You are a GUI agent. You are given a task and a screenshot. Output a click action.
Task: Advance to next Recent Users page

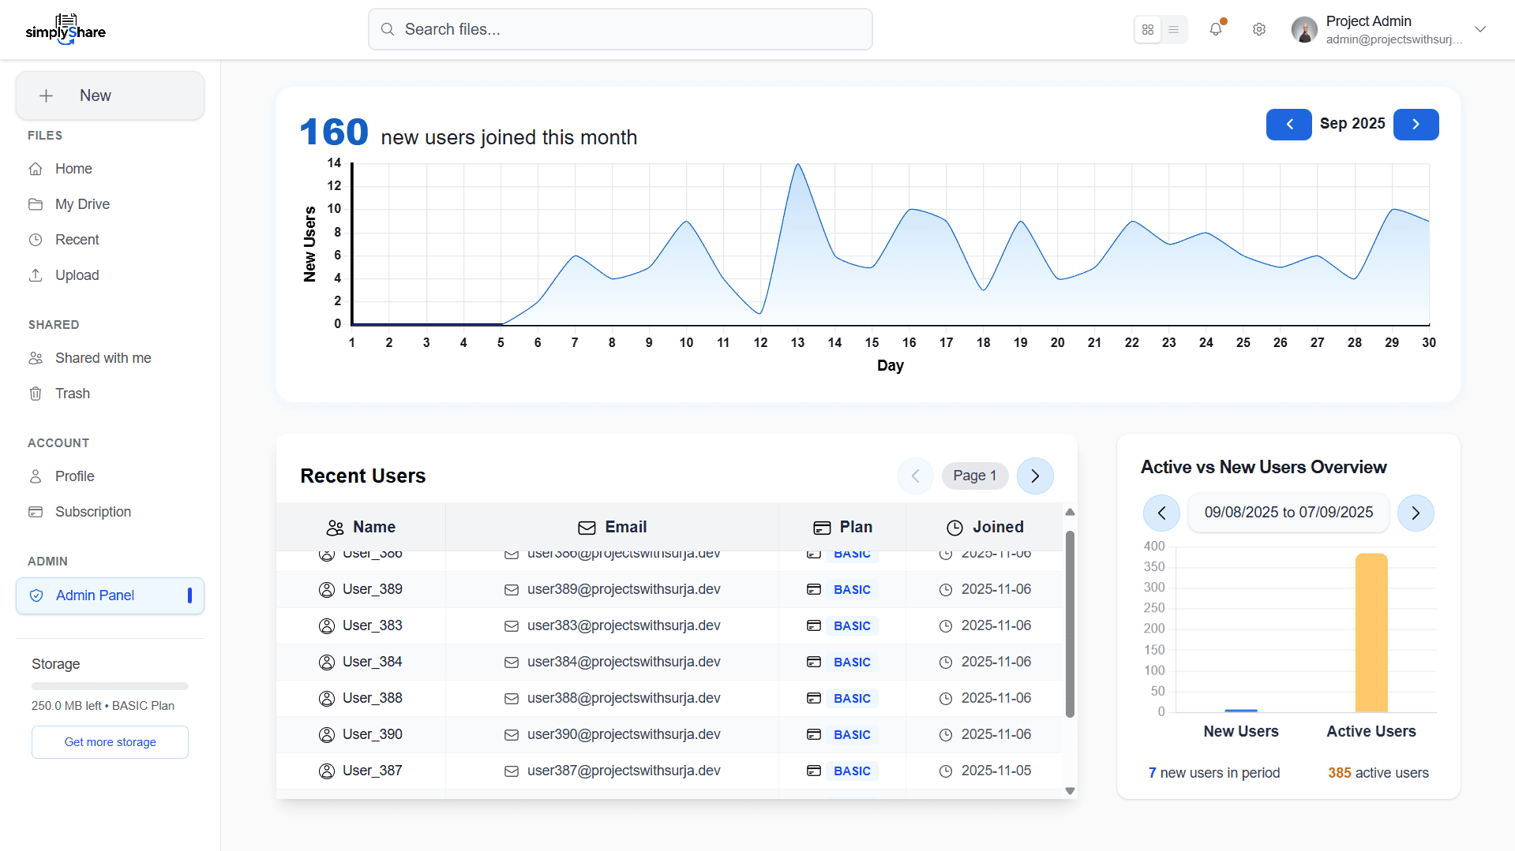pos(1035,476)
